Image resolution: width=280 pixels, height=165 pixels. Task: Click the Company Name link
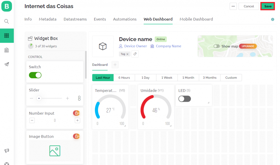tap(168, 46)
